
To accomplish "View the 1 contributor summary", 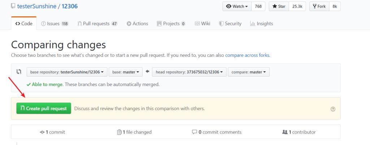I will (299, 132).
